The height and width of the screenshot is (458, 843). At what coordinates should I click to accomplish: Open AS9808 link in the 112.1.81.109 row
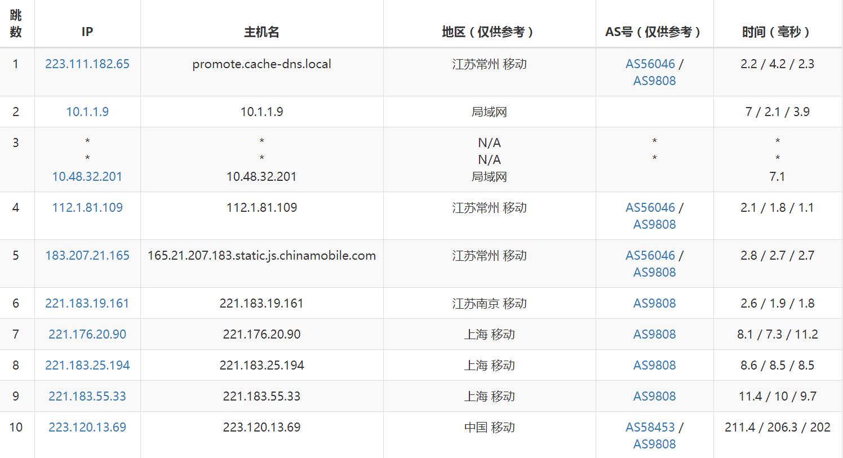[654, 224]
